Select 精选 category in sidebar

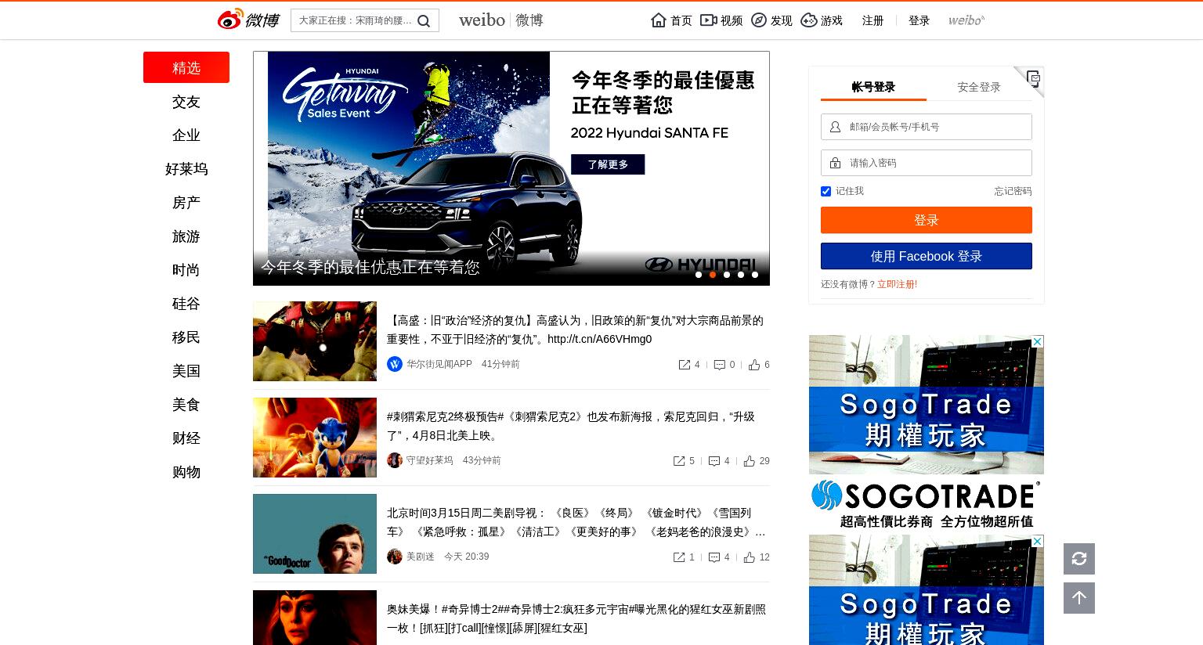coord(186,67)
